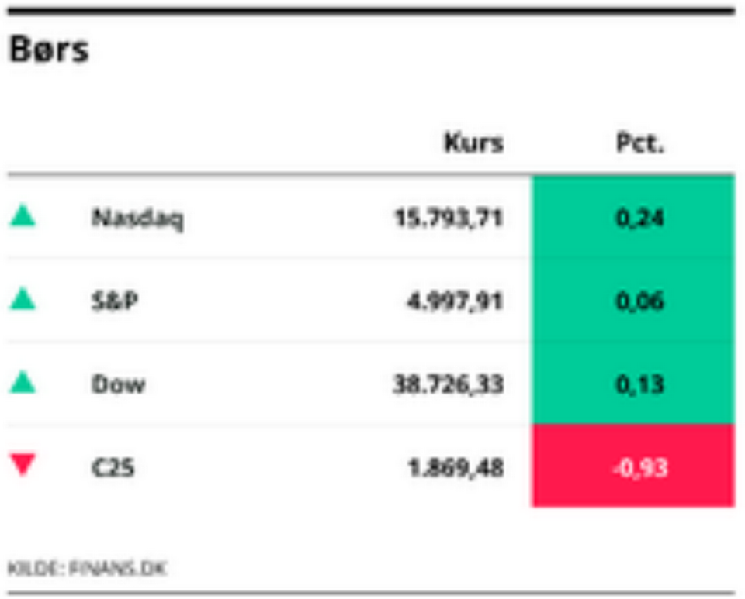Viewport: 745px width, 599px height.
Task: Select the C25 index name
Action: [x=113, y=468]
